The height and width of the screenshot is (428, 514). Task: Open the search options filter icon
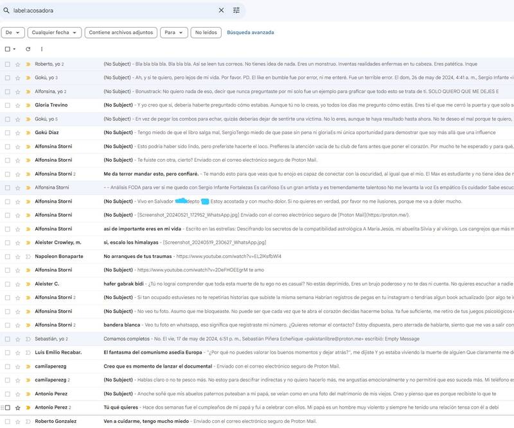pyautogui.click(x=236, y=10)
